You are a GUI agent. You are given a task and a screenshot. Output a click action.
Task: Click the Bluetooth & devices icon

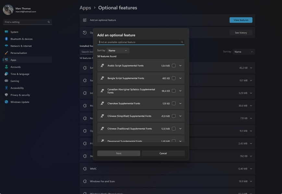point(6,39)
